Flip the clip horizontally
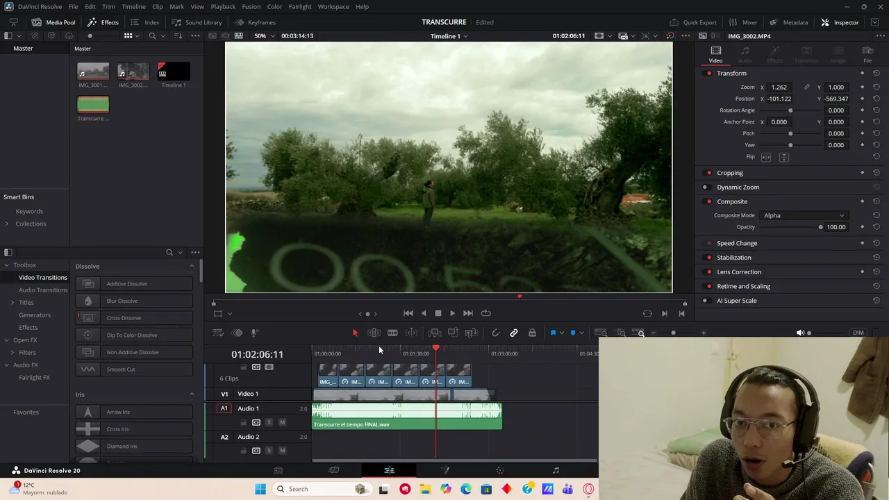This screenshot has height=500, width=889. tap(766, 157)
